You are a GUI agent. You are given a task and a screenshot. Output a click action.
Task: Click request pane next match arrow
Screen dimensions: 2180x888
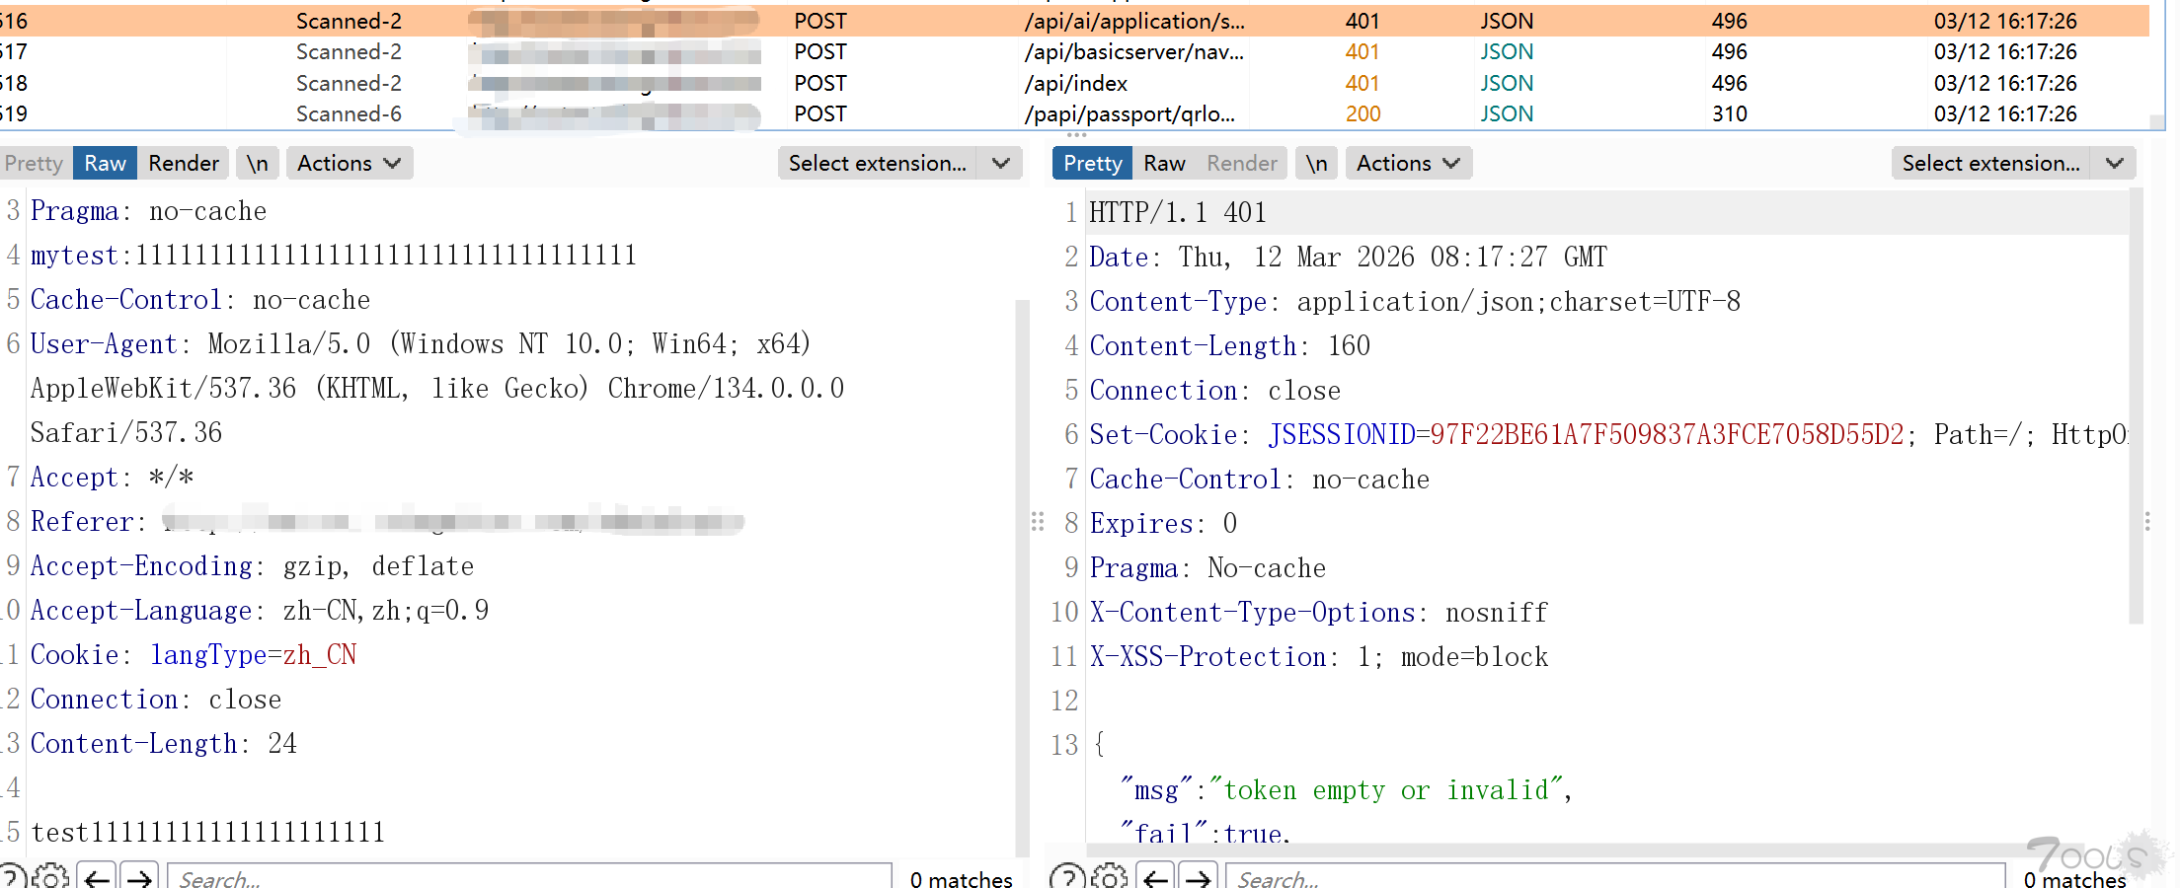(x=140, y=876)
